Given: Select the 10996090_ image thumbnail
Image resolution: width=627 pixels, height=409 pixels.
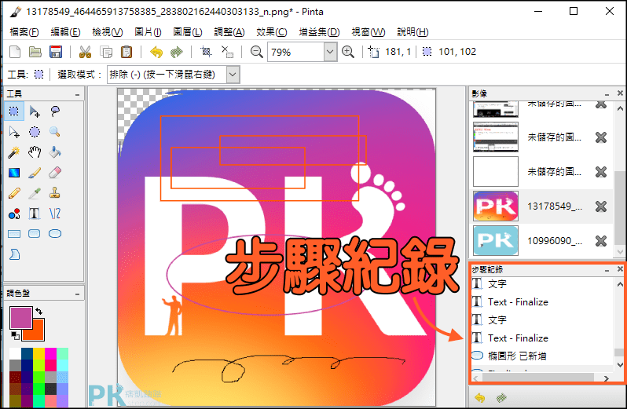Looking at the screenshot, I should coord(496,240).
